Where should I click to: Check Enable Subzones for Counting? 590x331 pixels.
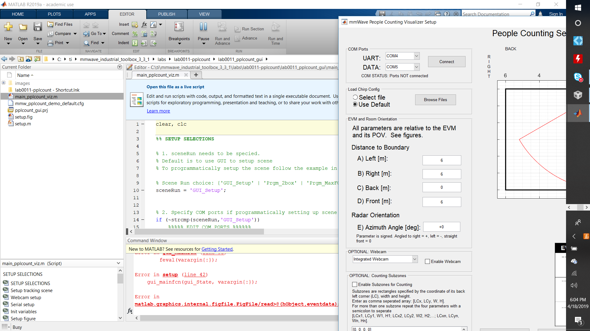[x=355, y=284]
